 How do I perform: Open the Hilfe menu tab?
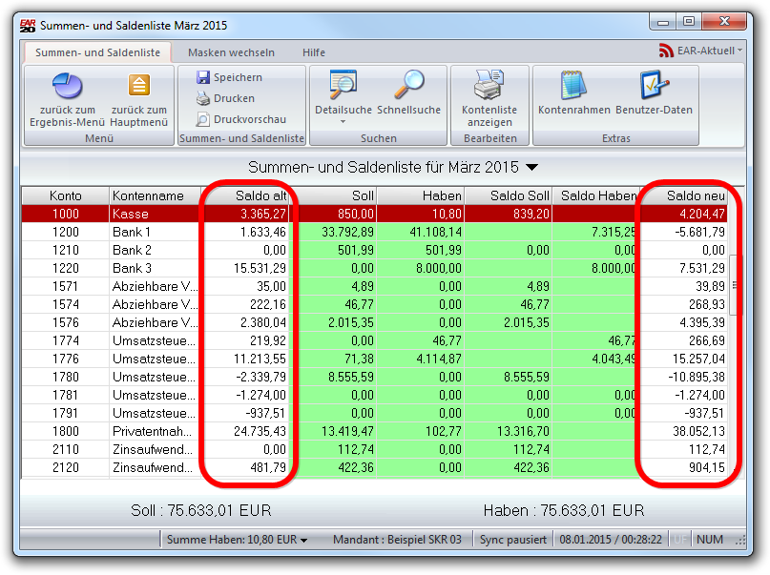314,52
